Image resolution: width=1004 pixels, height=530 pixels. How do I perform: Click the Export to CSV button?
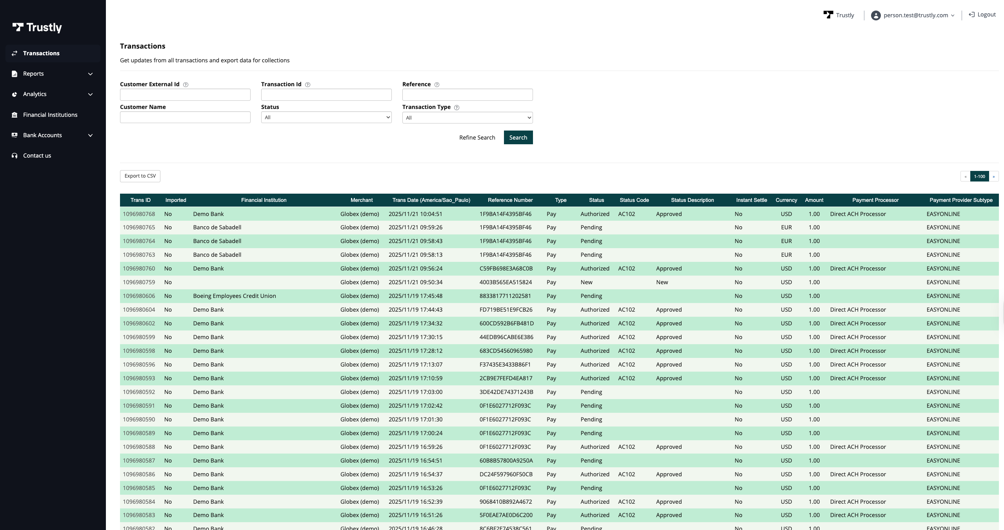(x=140, y=176)
